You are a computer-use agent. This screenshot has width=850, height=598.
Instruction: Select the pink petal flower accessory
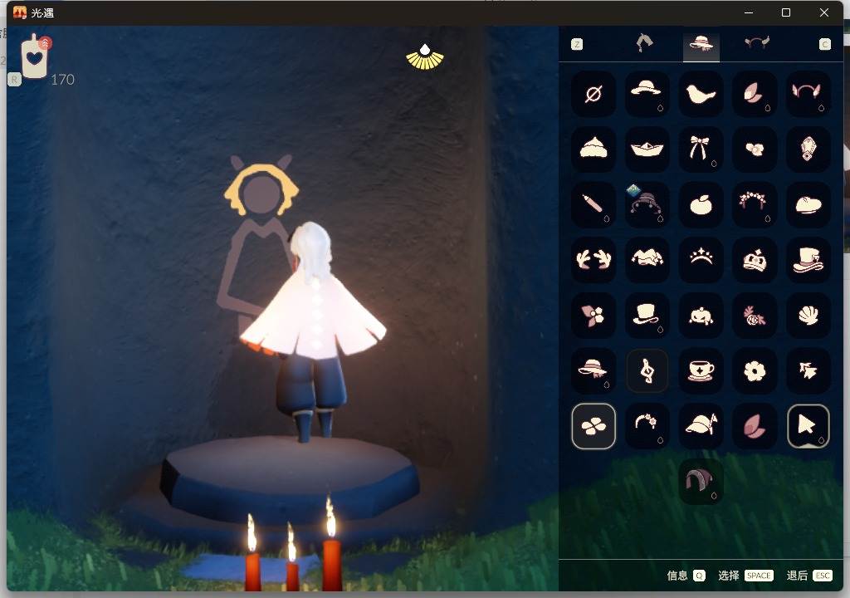point(594,316)
